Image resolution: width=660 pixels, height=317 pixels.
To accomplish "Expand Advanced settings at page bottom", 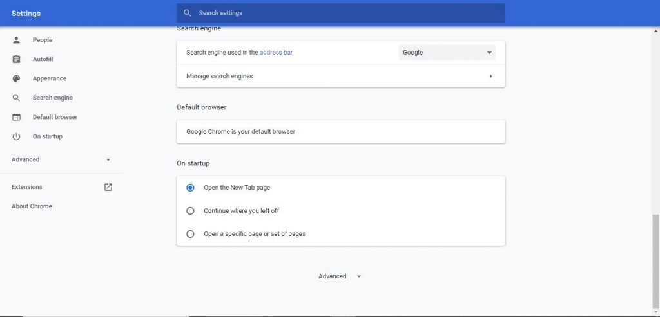I will point(340,276).
